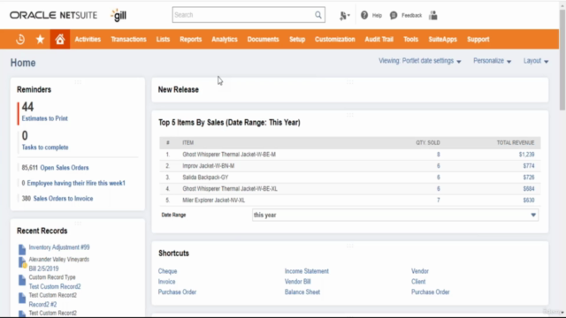The image size is (566, 318).
Task: Click the Record2 #2 document icon
Action: point(22,298)
